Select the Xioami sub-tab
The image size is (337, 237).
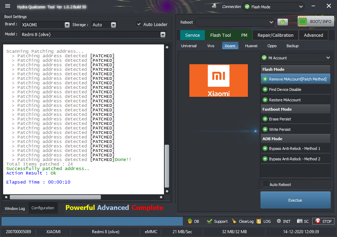(x=230, y=46)
